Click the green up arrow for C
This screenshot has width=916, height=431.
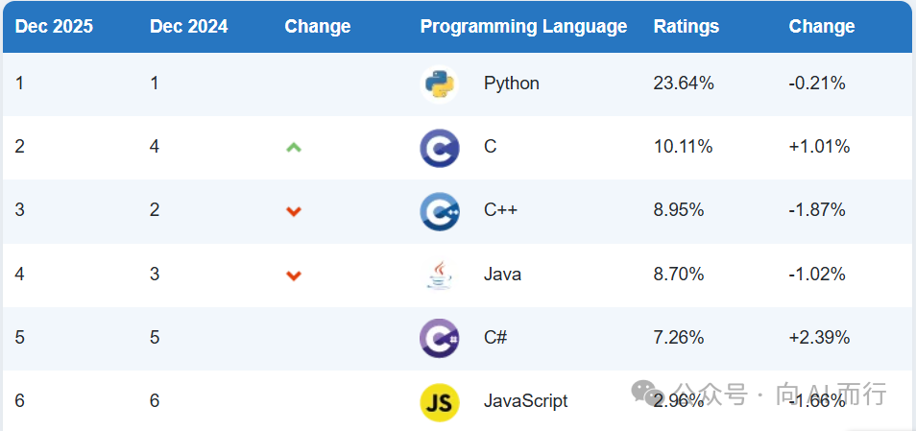294,148
